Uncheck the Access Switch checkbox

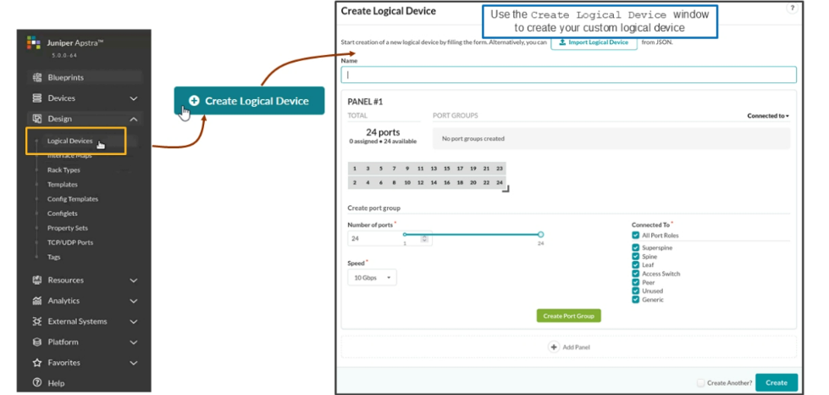point(635,274)
